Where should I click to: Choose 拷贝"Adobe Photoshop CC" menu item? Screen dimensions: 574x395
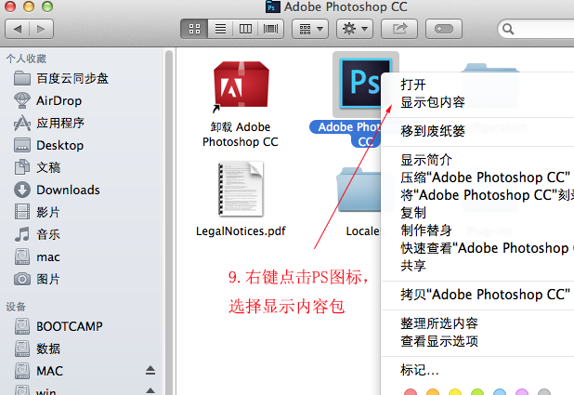pos(486,295)
